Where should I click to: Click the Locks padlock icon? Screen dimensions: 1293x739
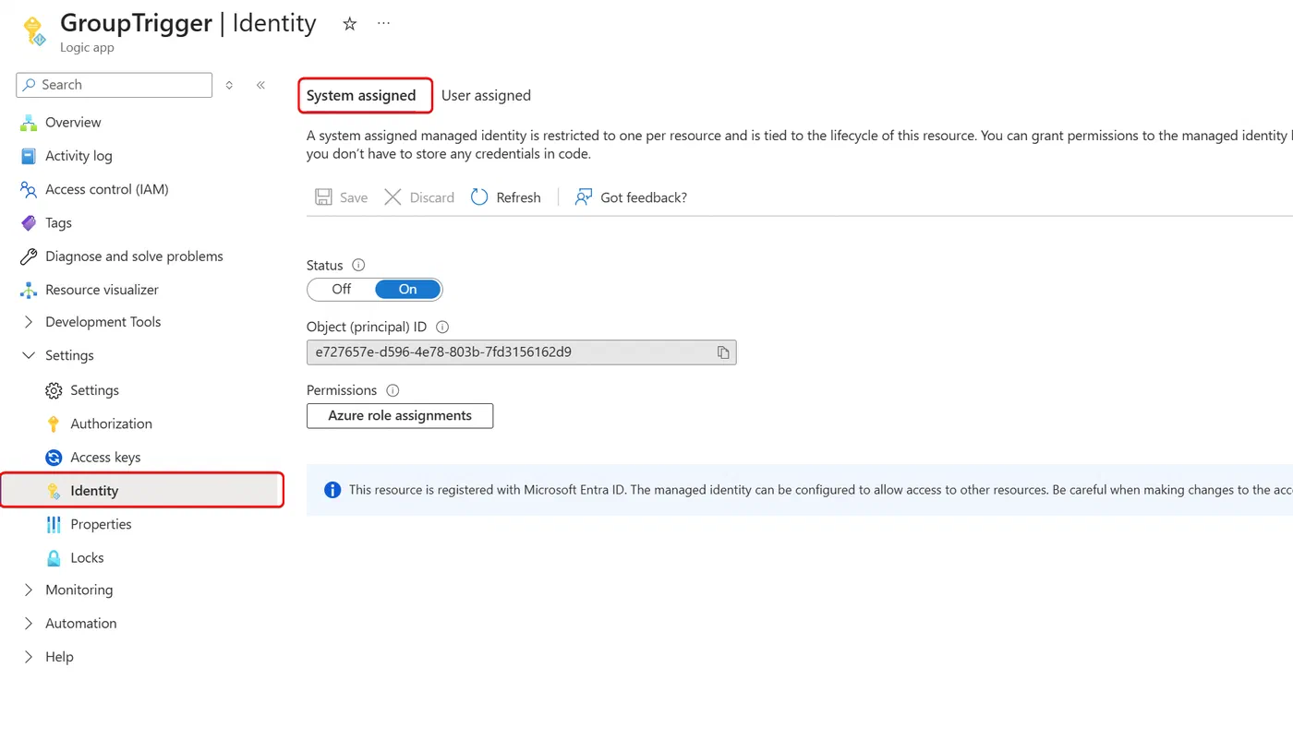54,558
